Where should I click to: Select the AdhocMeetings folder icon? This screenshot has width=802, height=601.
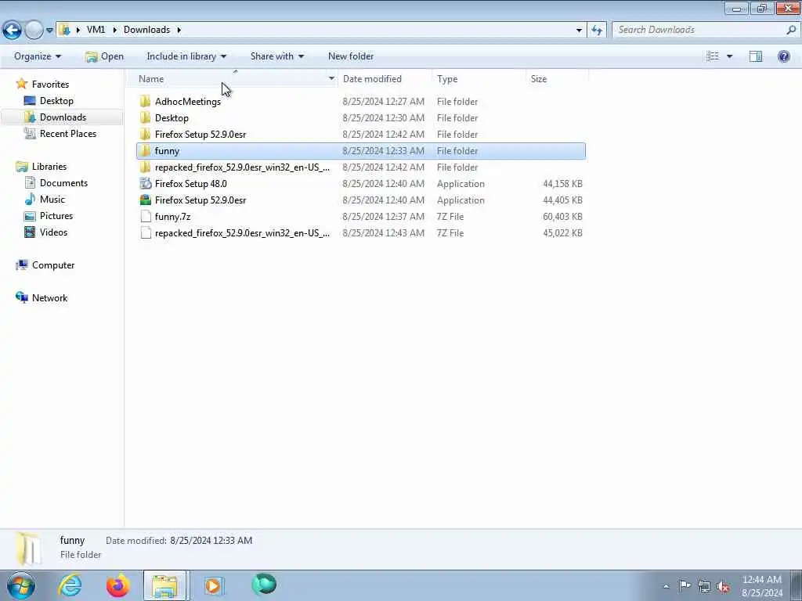click(x=145, y=101)
